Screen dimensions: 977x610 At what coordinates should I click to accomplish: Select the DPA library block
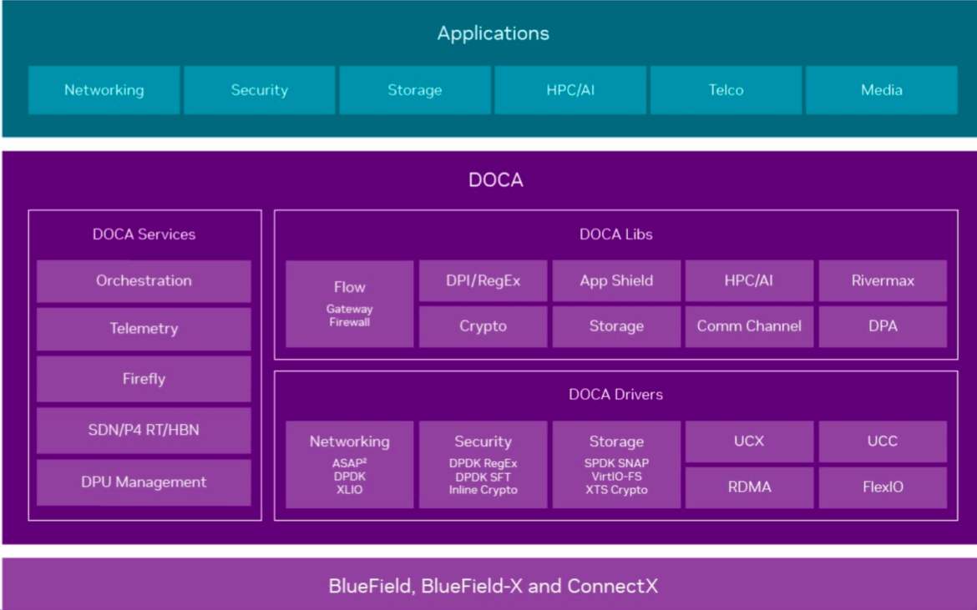(883, 326)
